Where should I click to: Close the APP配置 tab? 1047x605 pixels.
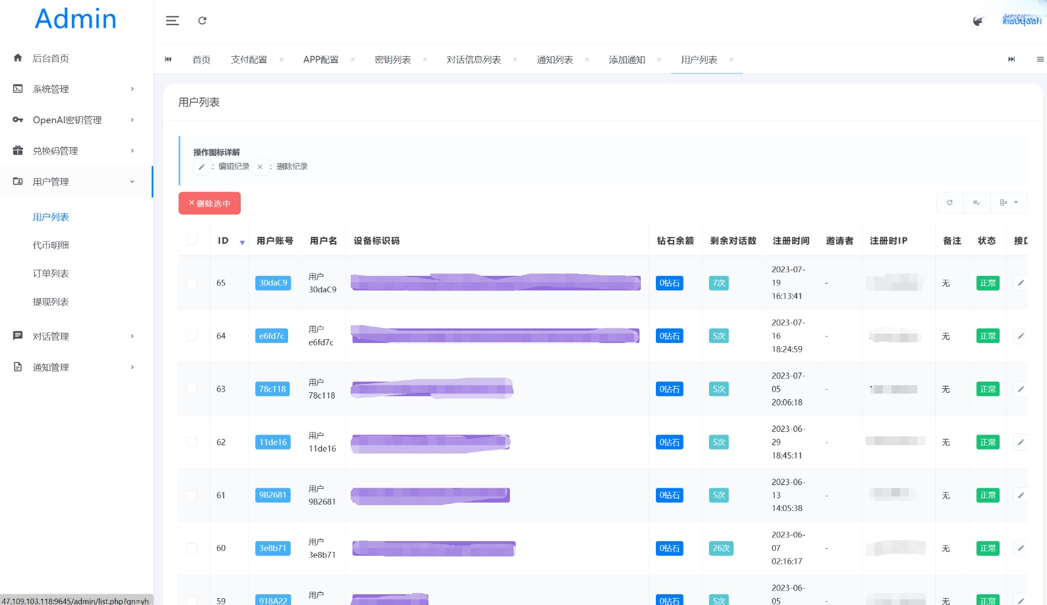[353, 59]
